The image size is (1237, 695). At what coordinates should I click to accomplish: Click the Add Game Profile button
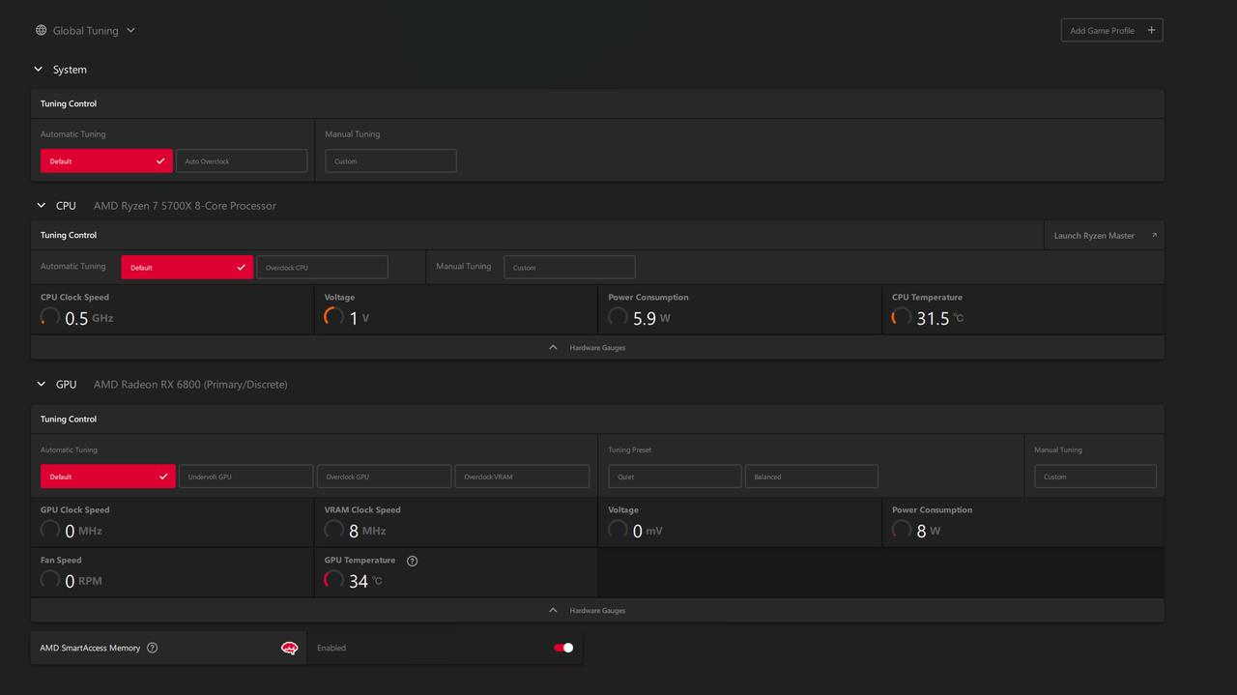tap(1111, 30)
